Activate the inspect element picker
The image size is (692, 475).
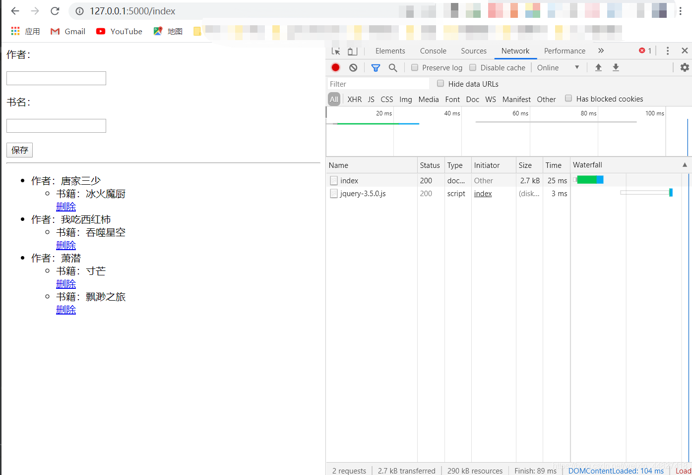(x=336, y=51)
